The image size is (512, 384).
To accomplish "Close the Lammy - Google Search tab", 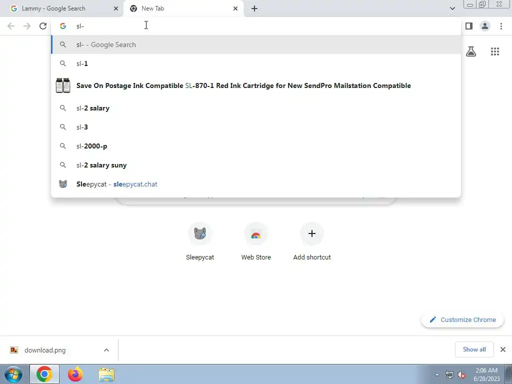I will point(116,8).
